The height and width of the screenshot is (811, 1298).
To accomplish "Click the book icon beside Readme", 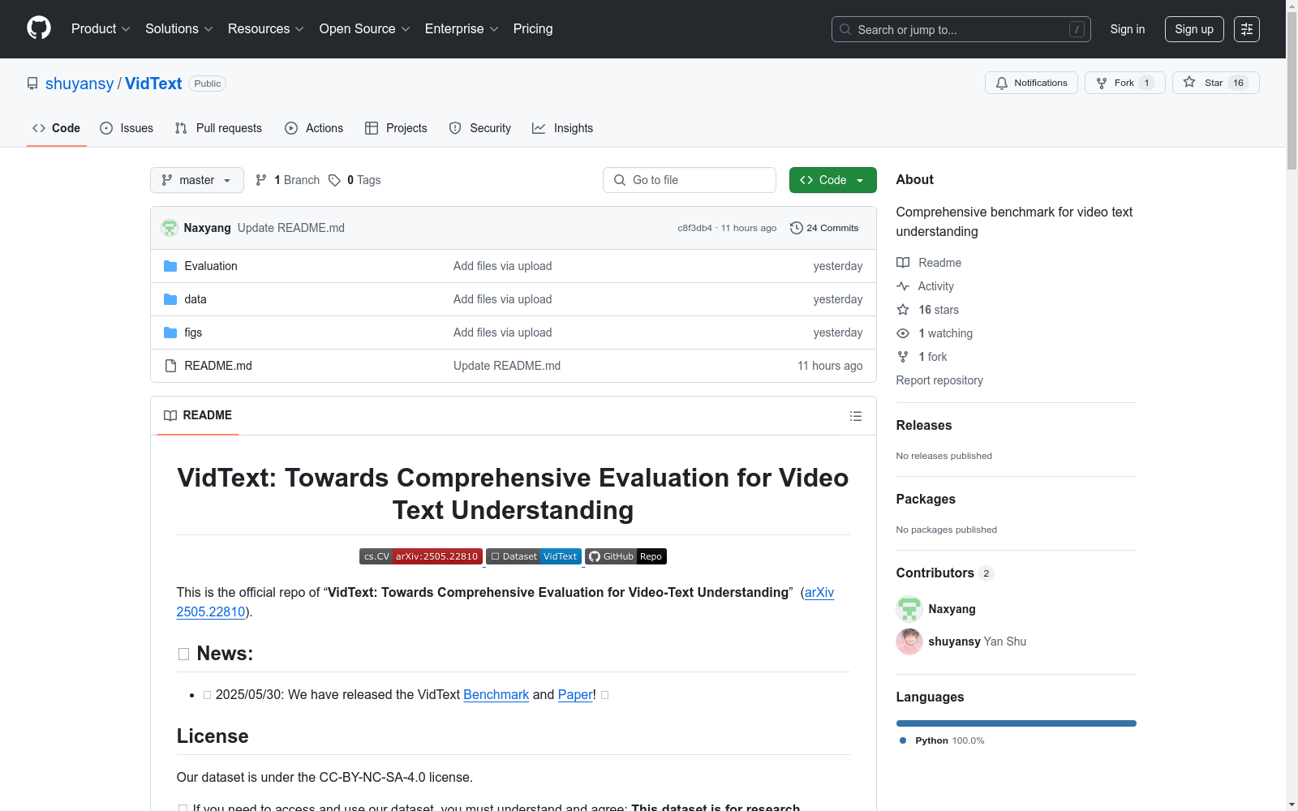I will pos(903,263).
